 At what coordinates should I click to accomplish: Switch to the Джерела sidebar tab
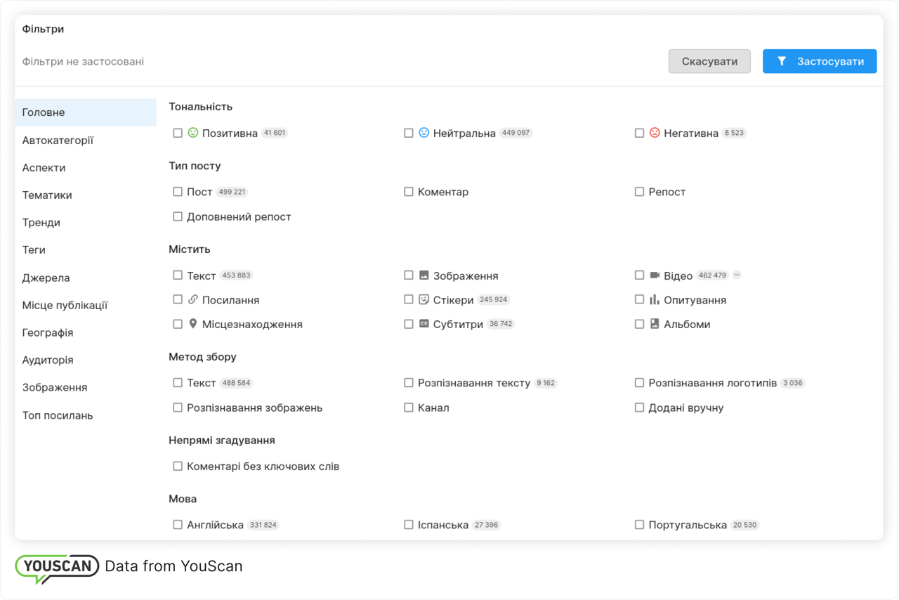tap(46, 278)
